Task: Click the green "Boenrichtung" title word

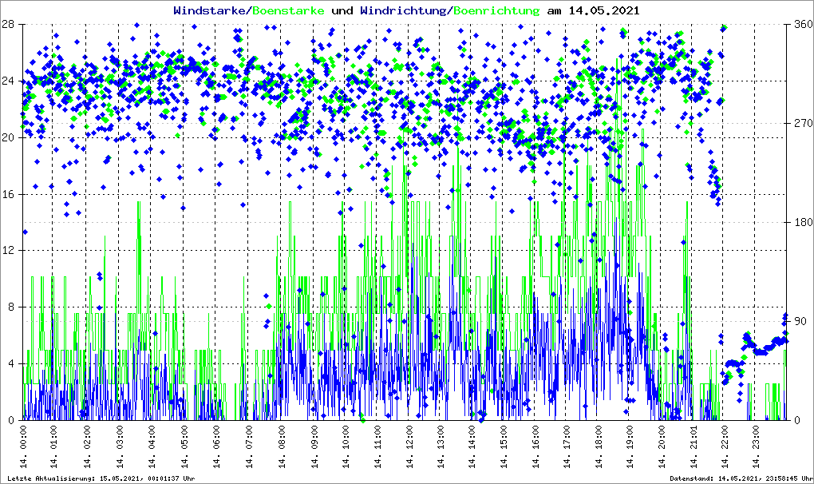Action: tap(496, 10)
